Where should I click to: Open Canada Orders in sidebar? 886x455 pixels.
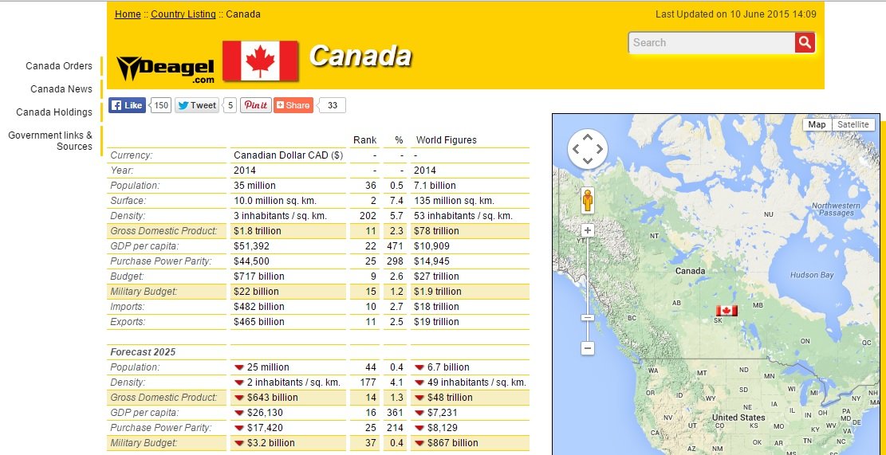59,66
